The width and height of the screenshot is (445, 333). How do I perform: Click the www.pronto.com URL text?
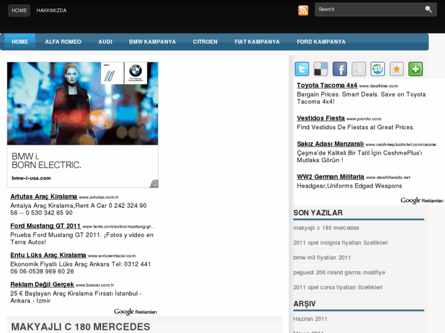[x=364, y=119]
